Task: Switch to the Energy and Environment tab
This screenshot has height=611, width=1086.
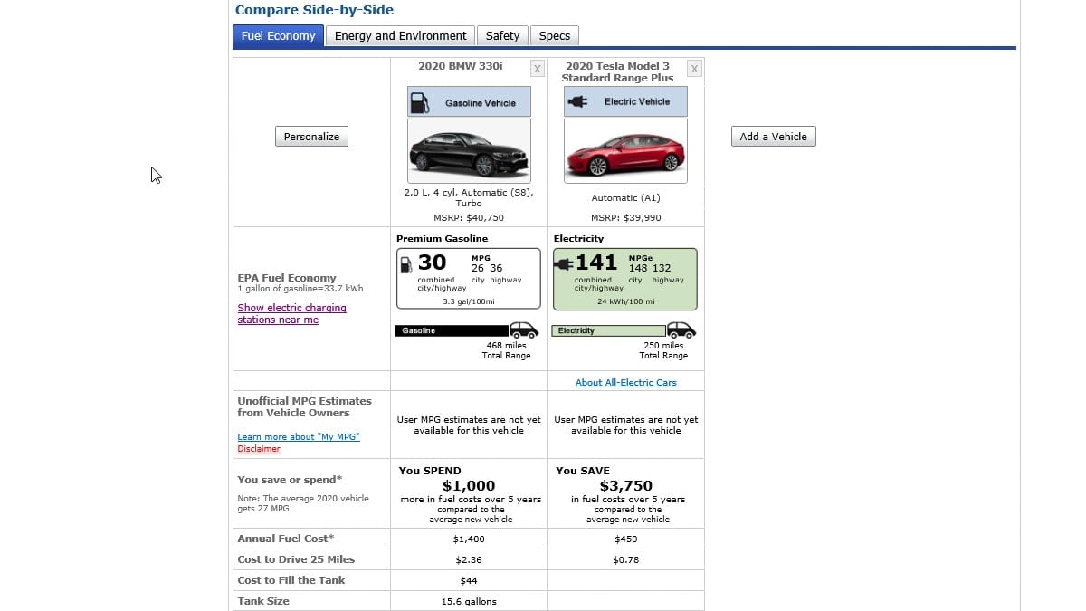Action: (400, 36)
